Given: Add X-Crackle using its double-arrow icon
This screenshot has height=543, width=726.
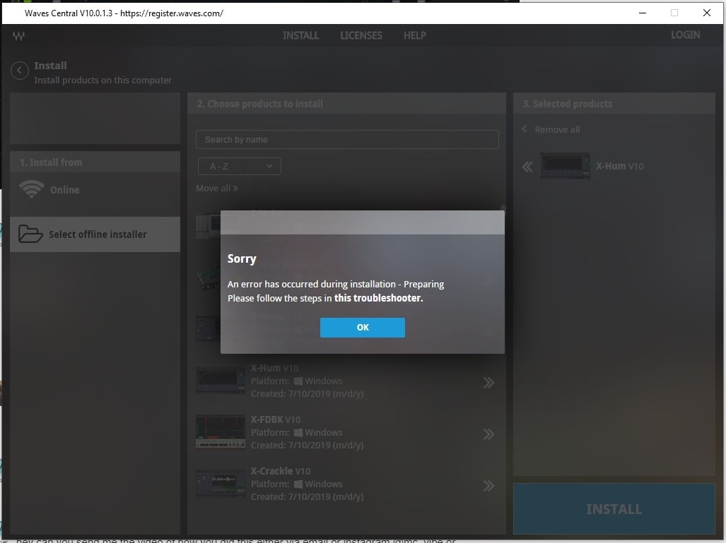Looking at the screenshot, I should pos(488,486).
